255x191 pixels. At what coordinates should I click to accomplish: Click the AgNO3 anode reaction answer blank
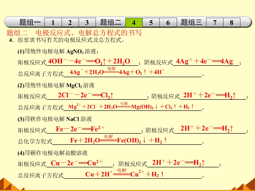coord(92,62)
